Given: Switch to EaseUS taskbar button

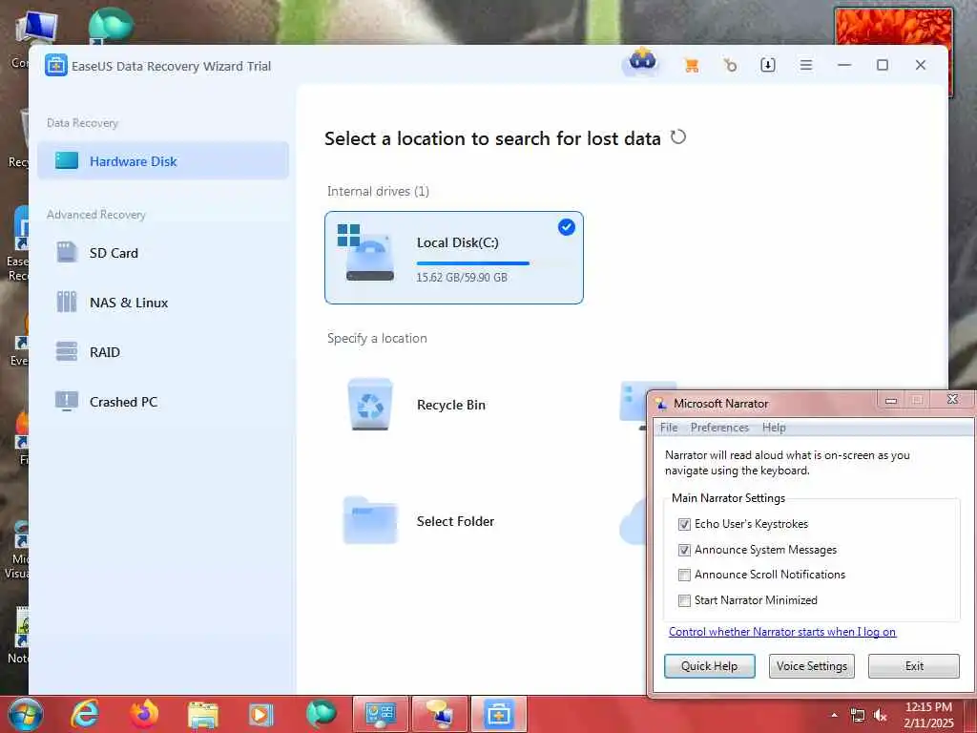Looking at the screenshot, I should (x=498, y=714).
